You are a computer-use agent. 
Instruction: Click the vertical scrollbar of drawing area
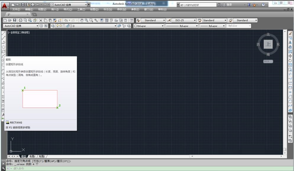[x=285, y=92]
